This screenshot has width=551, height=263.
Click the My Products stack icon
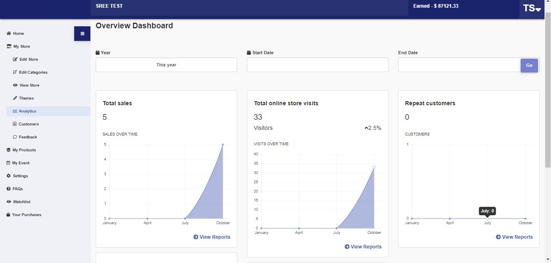[x=9, y=150]
